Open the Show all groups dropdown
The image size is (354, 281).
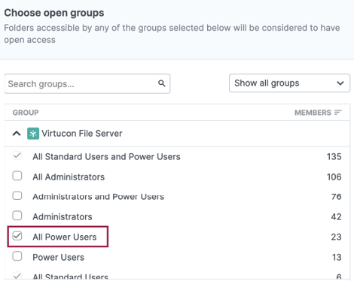(x=289, y=83)
